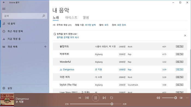Screen dimensions: 191x107
Task: Click local-only badge in 붙잡아도 row
Action: (x=180, y=47)
